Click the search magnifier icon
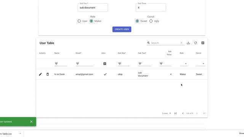 [x=148, y=43]
